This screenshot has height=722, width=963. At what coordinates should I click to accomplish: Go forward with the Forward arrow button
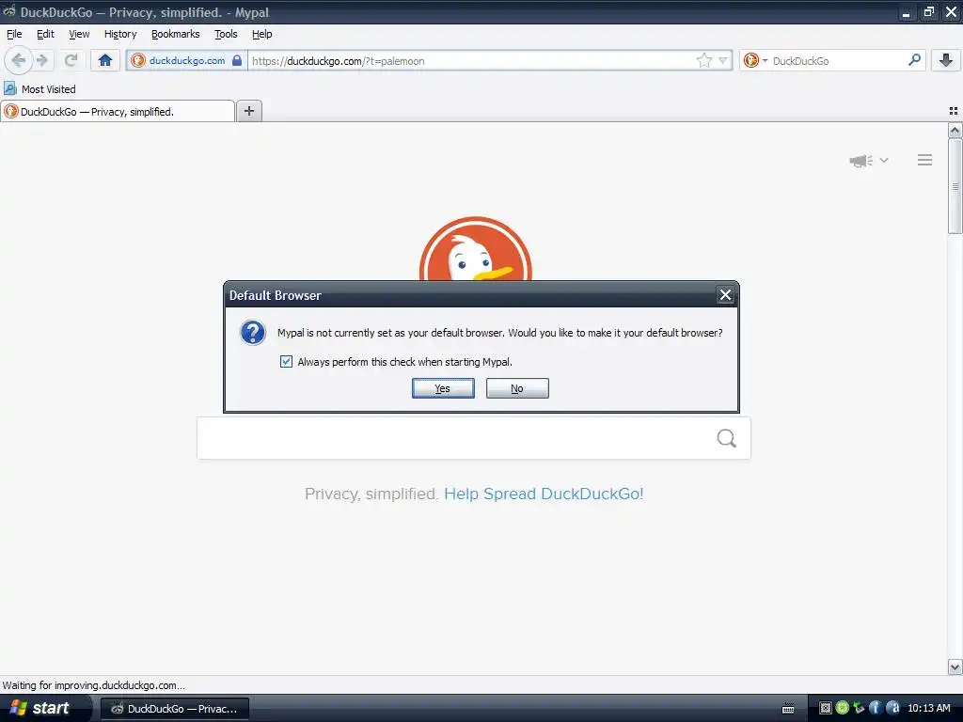coord(41,60)
